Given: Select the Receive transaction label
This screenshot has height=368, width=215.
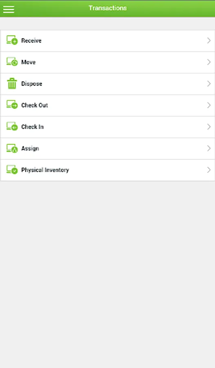Looking at the screenshot, I should coord(31,40).
